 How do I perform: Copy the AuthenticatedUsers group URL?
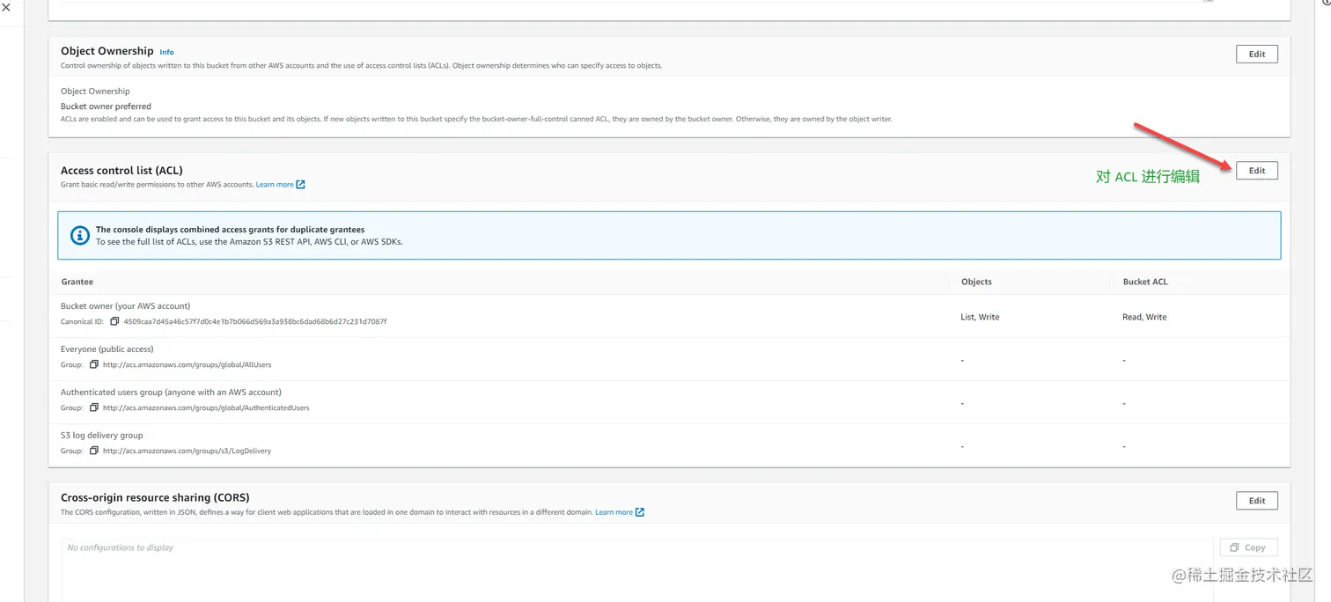[x=93, y=407]
